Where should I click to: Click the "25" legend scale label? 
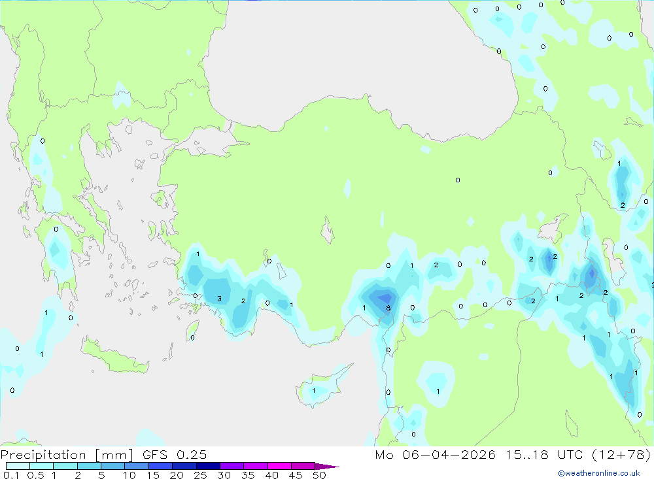pos(200,475)
